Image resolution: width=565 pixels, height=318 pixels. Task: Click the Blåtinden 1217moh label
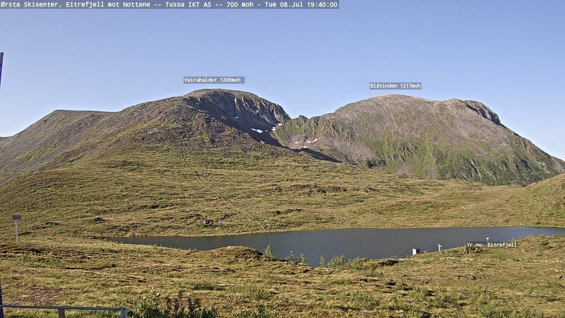(x=395, y=86)
